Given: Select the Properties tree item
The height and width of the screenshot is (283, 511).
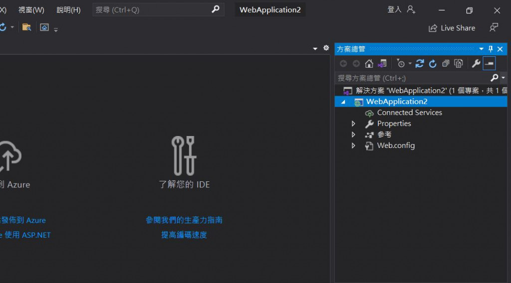Looking at the screenshot, I should [394, 124].
